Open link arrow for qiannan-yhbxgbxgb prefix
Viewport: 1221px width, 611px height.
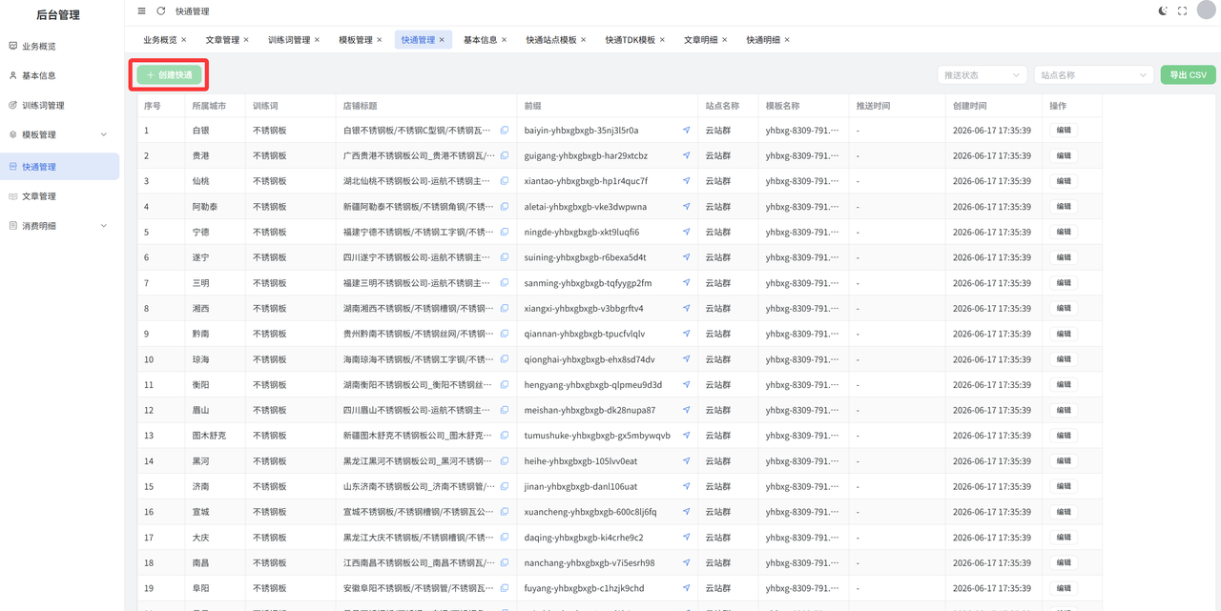pos(686,334)
